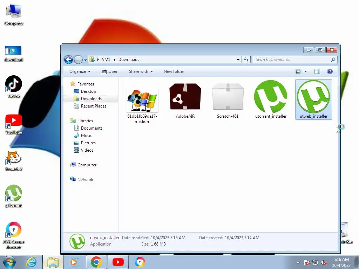Open Recent Places in navigation pane
This screenshot has height=269, width=359.
coord(93,106)
